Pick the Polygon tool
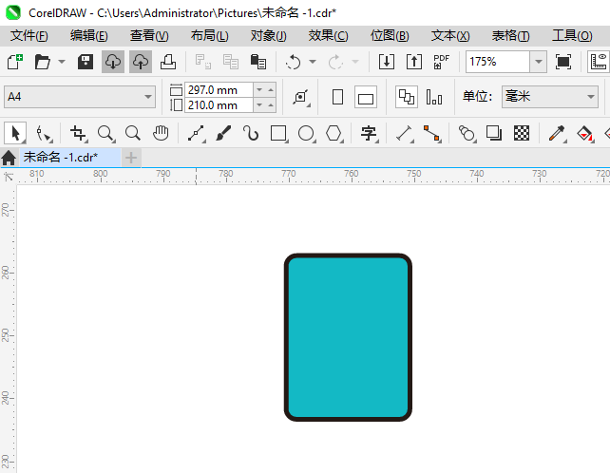 tap(334, 133)
